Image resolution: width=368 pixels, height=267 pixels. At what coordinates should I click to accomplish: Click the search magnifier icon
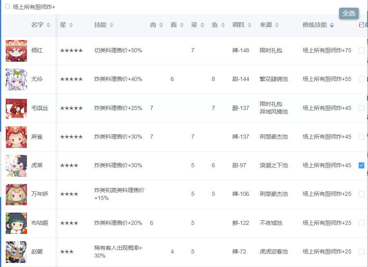(x=7, y=7)
